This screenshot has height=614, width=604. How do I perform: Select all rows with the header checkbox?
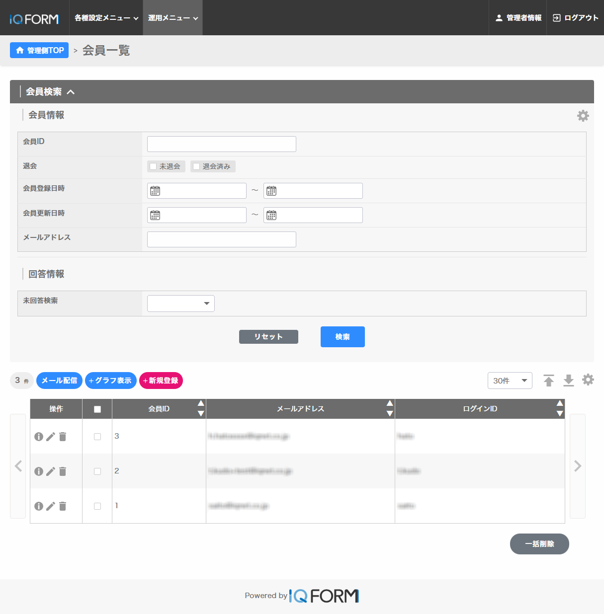pyautogui.click(x=97, y=408)
